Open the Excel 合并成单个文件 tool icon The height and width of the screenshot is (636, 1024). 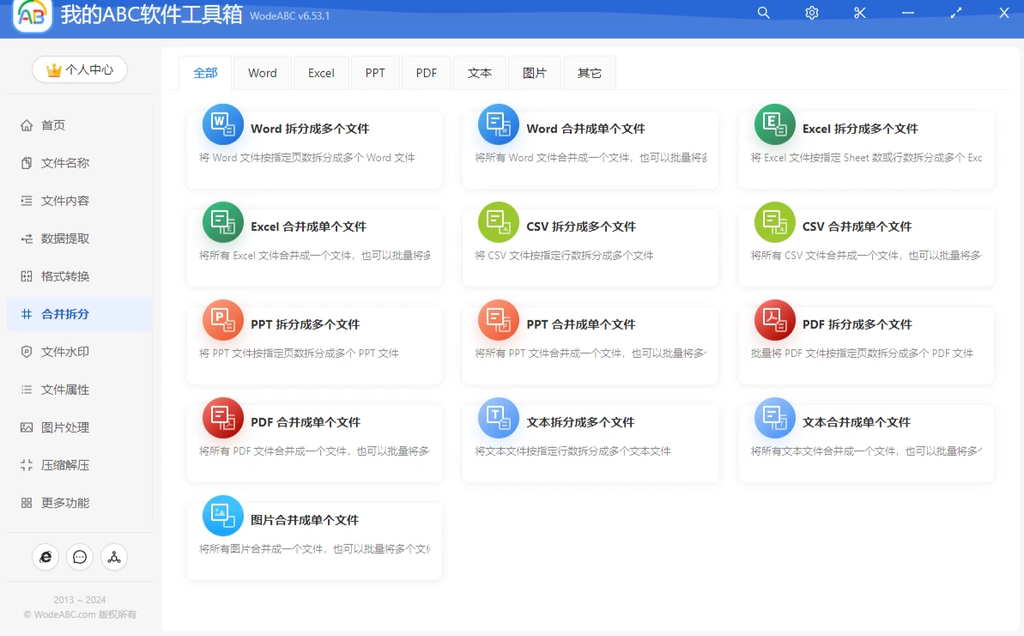(x=223, y=223)
